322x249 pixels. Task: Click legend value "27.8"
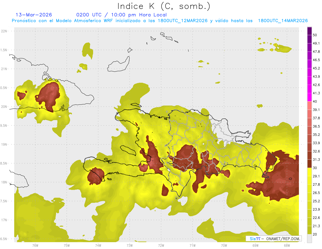pos(316,185)
